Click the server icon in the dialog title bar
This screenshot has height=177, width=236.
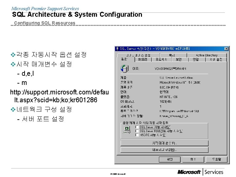pos(118,49)
